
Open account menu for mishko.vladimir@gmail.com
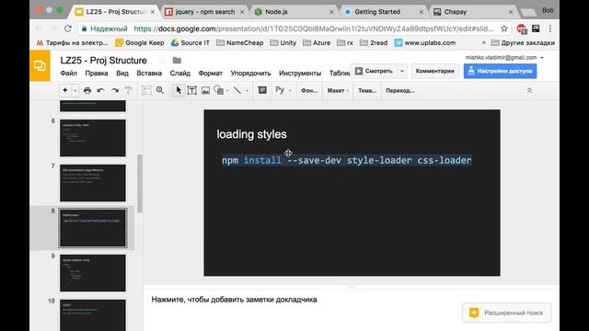(504, 57)
